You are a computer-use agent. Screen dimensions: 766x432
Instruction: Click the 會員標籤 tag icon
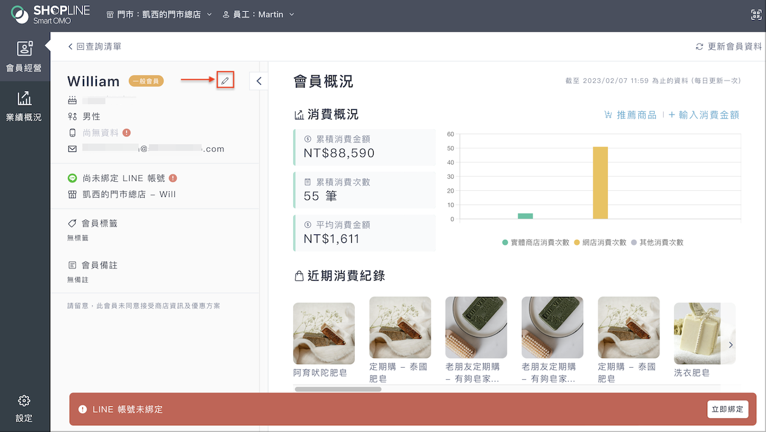tap(72, 224)
